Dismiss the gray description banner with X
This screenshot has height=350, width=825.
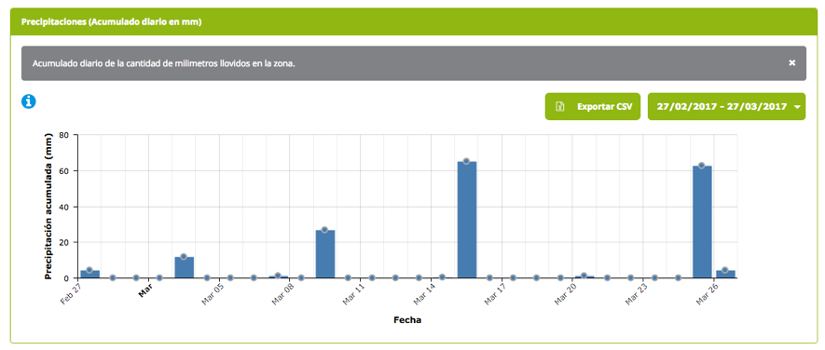pyautogui.click(x=791, y=63)
